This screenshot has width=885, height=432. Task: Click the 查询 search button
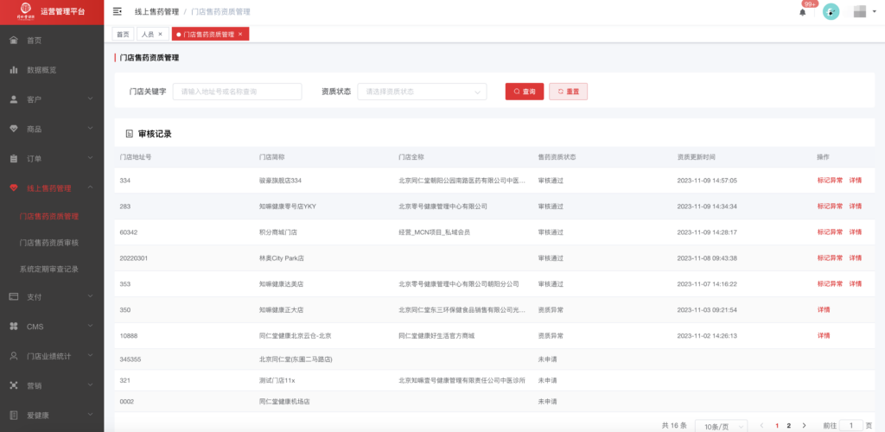click(525, 92)
